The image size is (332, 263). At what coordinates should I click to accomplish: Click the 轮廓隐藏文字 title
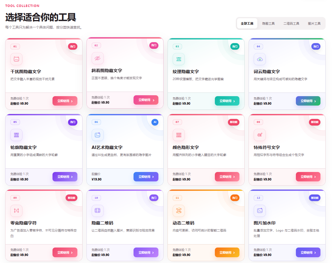[23, 147]
